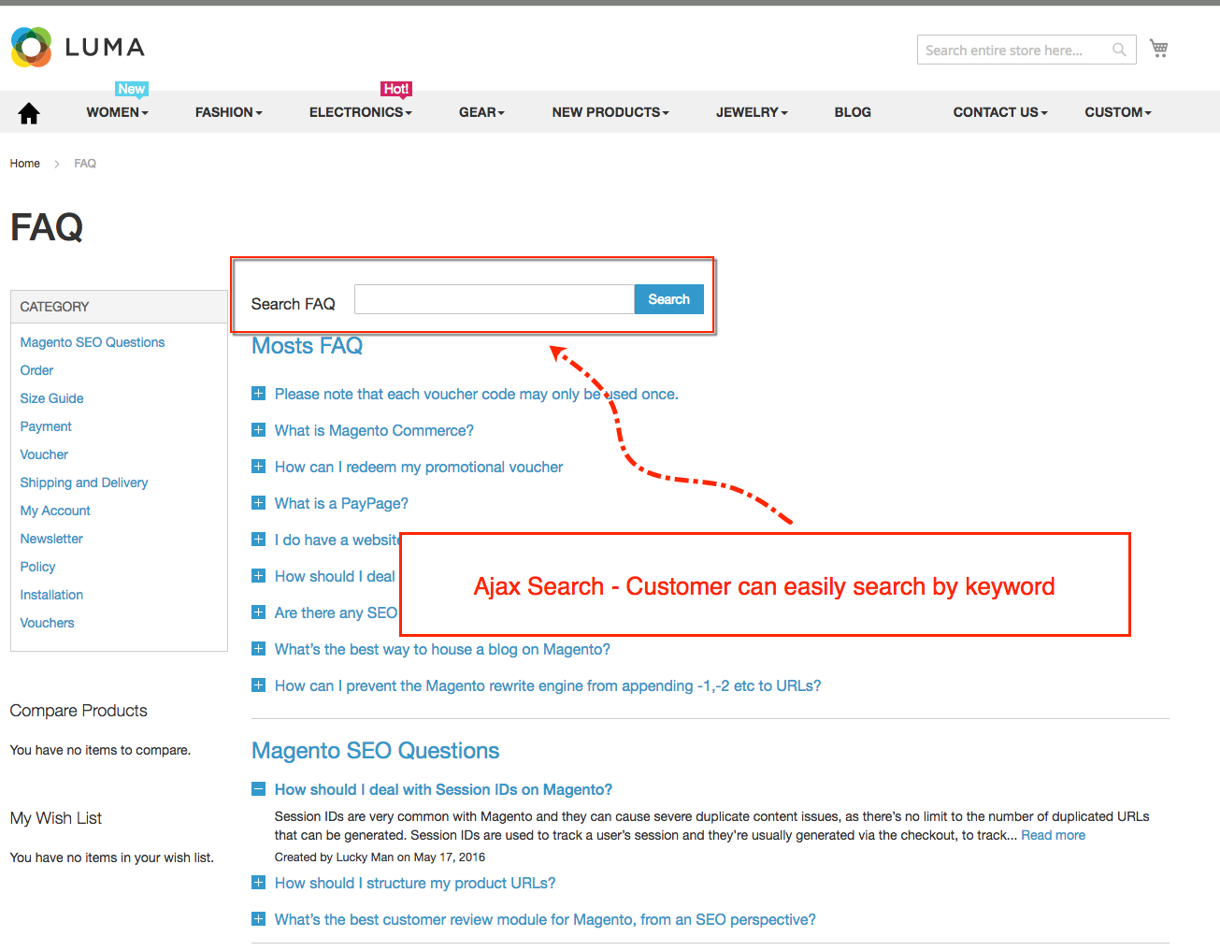Open the shopping cart icon
1220x951 pixels.
click(x=1158, y=48)
